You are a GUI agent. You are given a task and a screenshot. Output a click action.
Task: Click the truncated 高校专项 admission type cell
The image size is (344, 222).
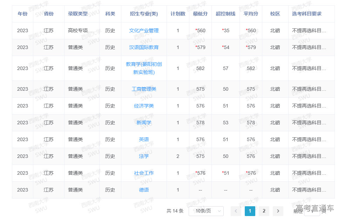(x=80, y=31)
